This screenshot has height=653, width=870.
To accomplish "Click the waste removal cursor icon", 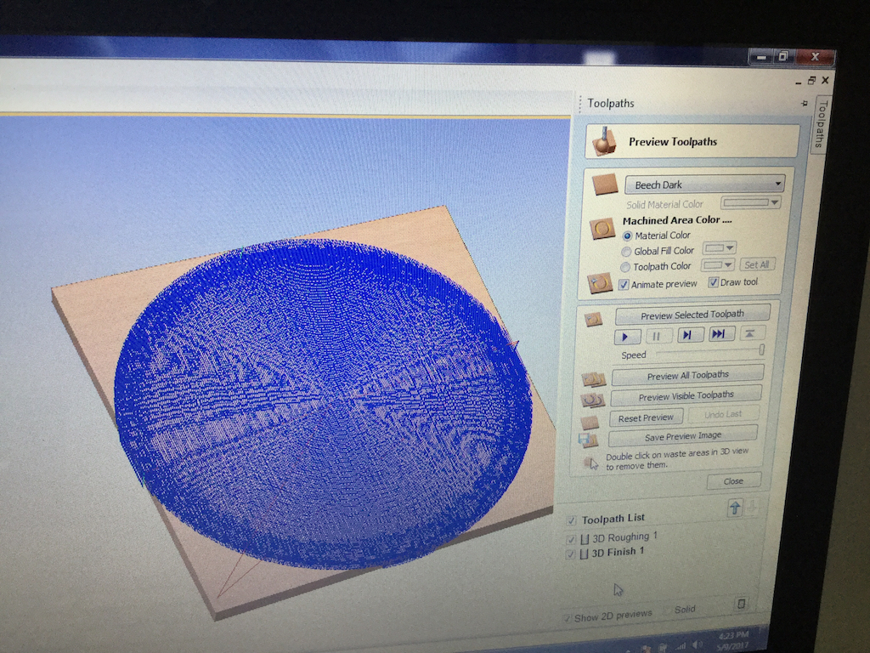I will [x=590, y=463].
